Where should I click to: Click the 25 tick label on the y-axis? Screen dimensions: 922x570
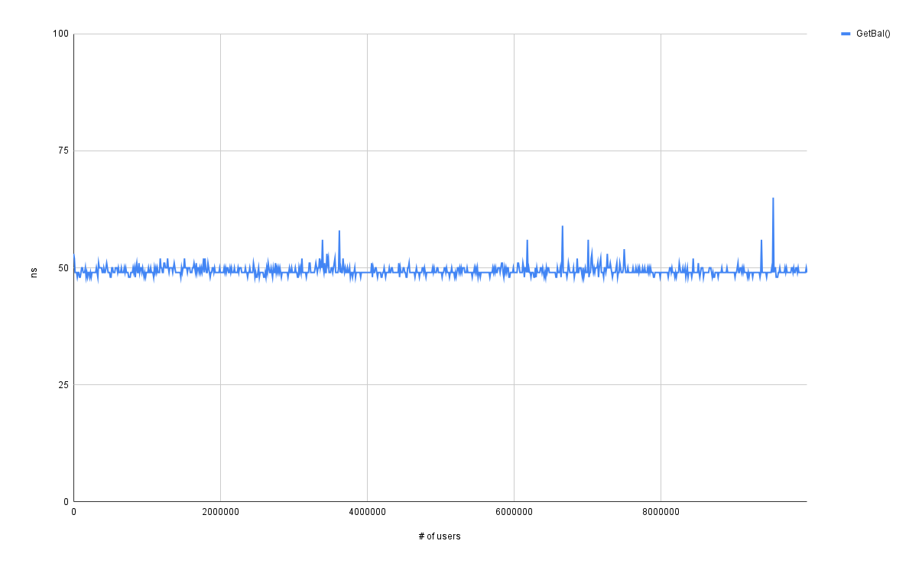point(63,385)
